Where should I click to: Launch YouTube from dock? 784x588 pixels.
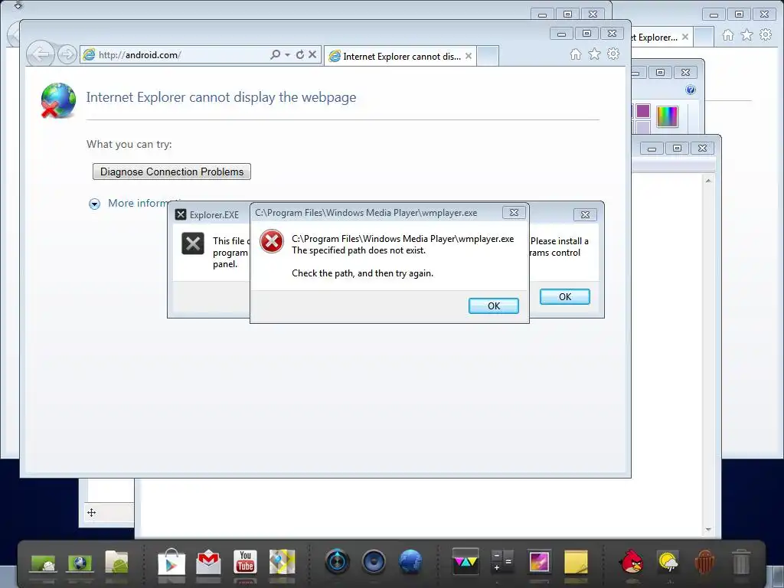[x=245, y=562]
